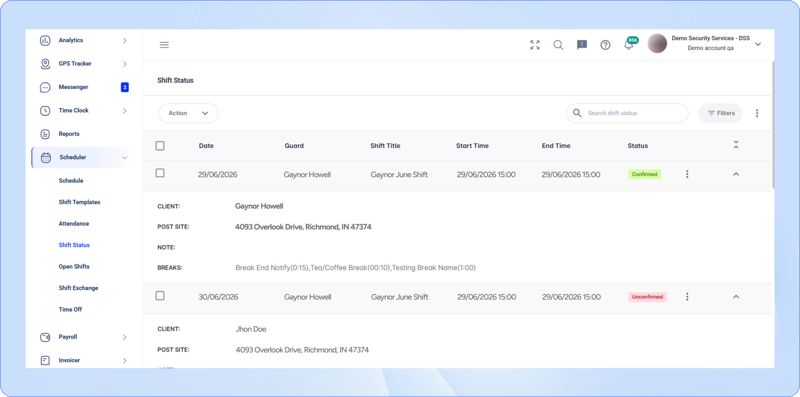Image resolution: width=800 pixels, height=397 pixels.
Task: Open Open Shifts page
Action: [x=74, y=267]
